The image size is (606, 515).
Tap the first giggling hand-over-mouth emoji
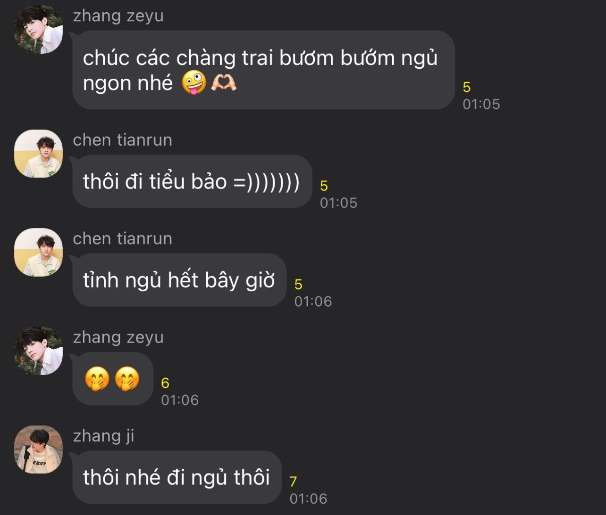point(97,378)
